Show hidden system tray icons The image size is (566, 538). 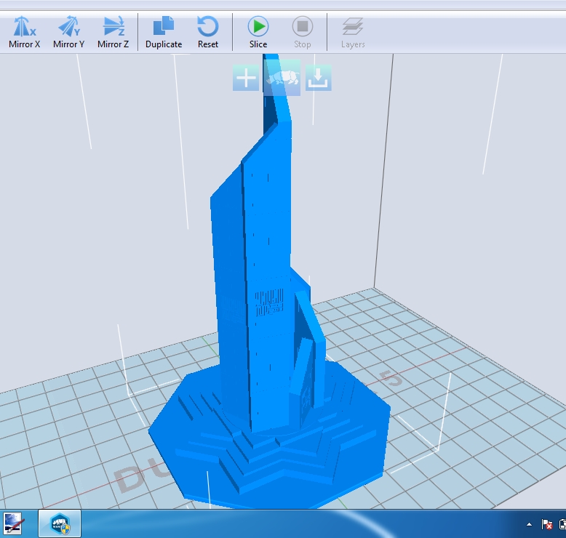(x=529, y=524)
